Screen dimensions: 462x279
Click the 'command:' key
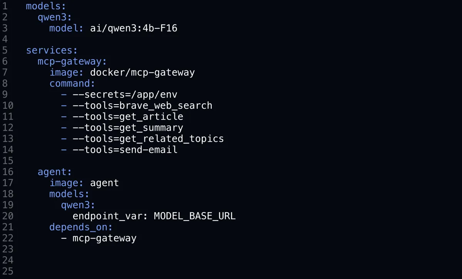point(72,83)
